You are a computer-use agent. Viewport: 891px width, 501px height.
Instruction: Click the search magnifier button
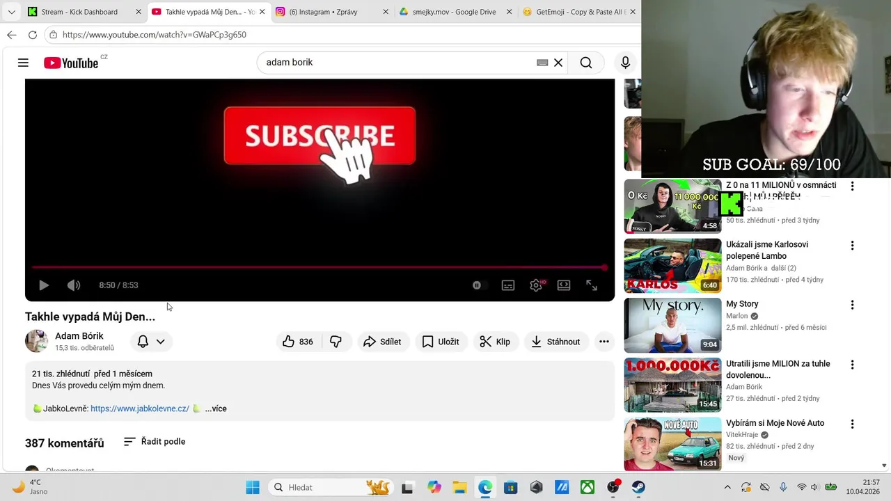pyautogui.click(x=586, y=63)
